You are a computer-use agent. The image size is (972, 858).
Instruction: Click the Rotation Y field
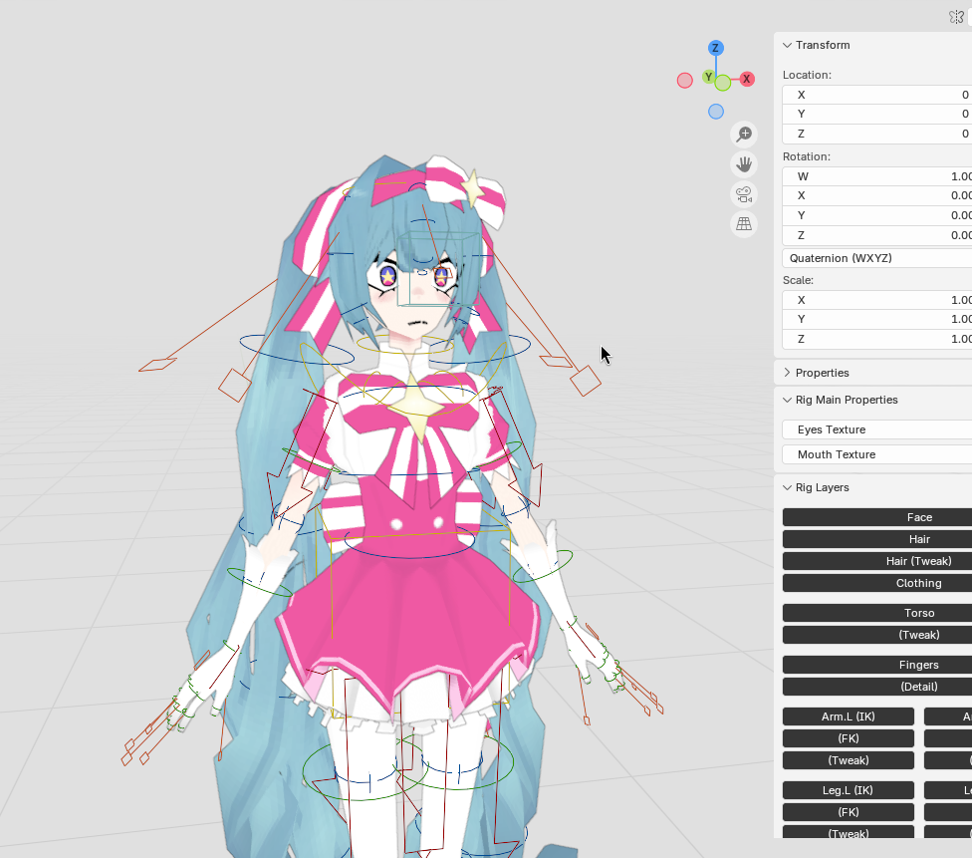click(x=877, y=215)
